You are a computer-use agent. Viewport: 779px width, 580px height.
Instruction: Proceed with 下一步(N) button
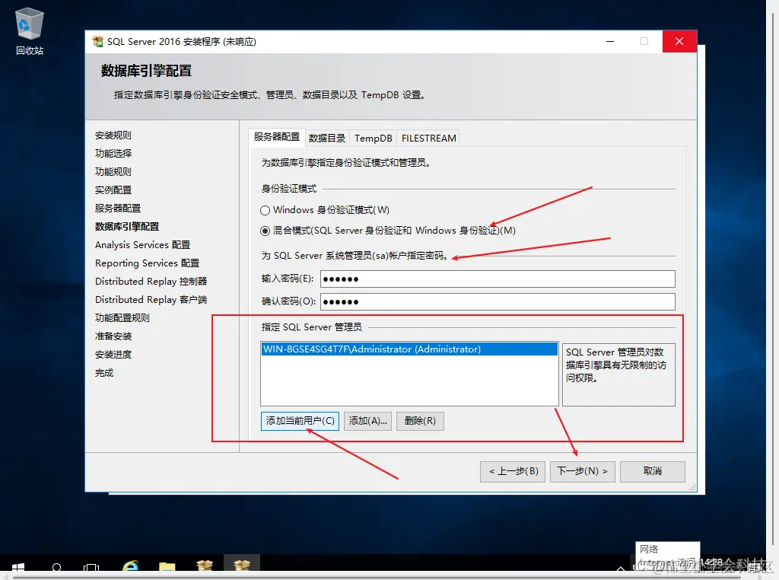coord(582,472)
